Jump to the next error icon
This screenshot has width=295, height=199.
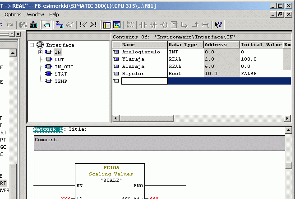93,25
